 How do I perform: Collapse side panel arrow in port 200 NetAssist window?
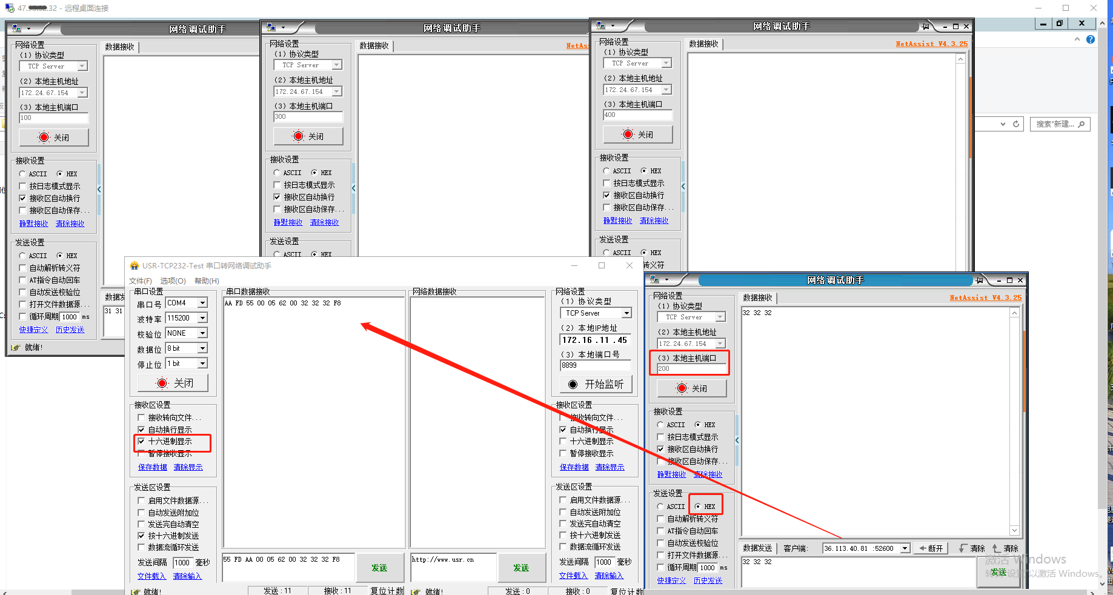(737, 440)
